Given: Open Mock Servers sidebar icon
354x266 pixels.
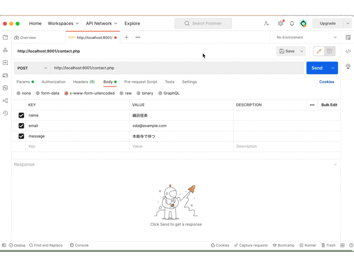Looking at the screenshot, I should [5, 75].
